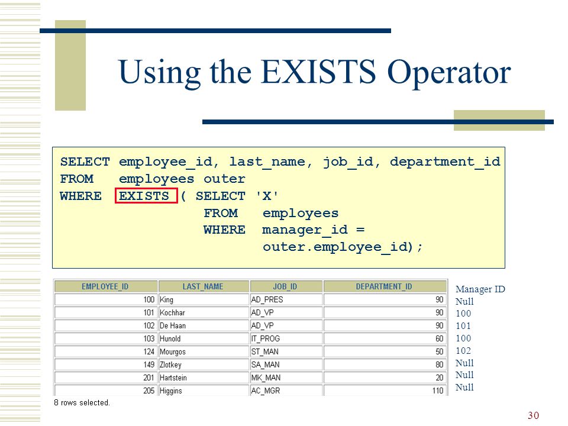Click the last name Kochhar
The height and width of the screenshot is (426, 568).
pyautogui.click(x=204, y=312)
